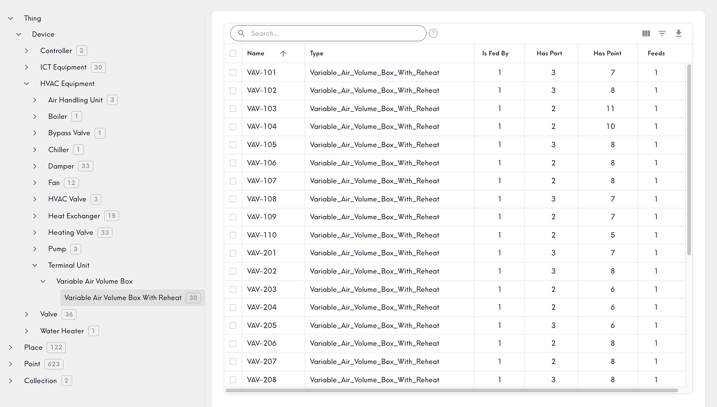Viewport: 717px width, 407px height.
Task: Select checkbox for VAV-108
Action: (x=233, y=199)
